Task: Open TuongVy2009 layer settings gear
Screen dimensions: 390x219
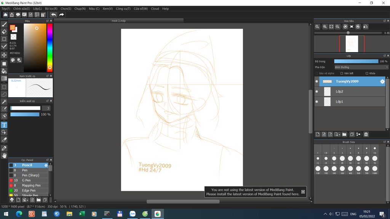Action: 382,81
